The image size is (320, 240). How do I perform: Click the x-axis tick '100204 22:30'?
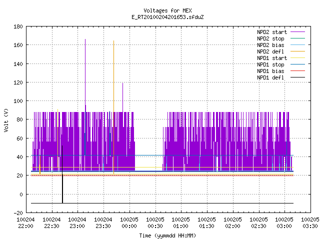click(51, 223)
